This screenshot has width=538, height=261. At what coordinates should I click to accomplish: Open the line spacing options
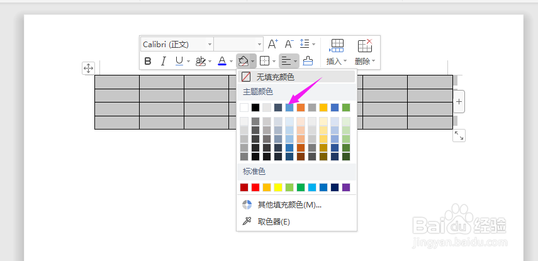pos(307,44)
